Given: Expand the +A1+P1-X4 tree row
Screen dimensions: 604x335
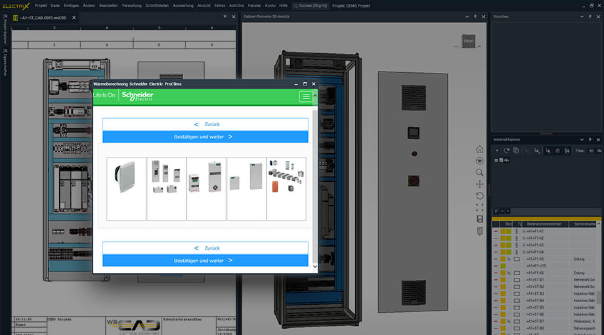Looking at the screenshot, I should click(x=524, y=252).
